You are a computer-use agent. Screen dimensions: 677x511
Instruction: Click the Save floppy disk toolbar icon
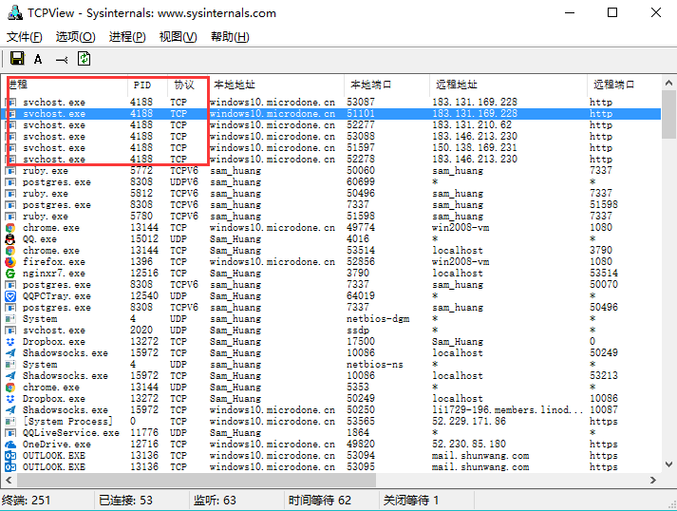[17, 58]
